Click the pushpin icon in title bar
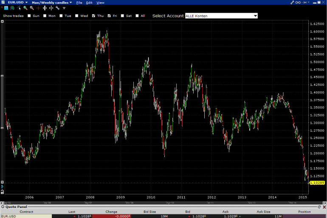This screenshot has width=327, height=218. pyautogui.click(x=305, y=3)
